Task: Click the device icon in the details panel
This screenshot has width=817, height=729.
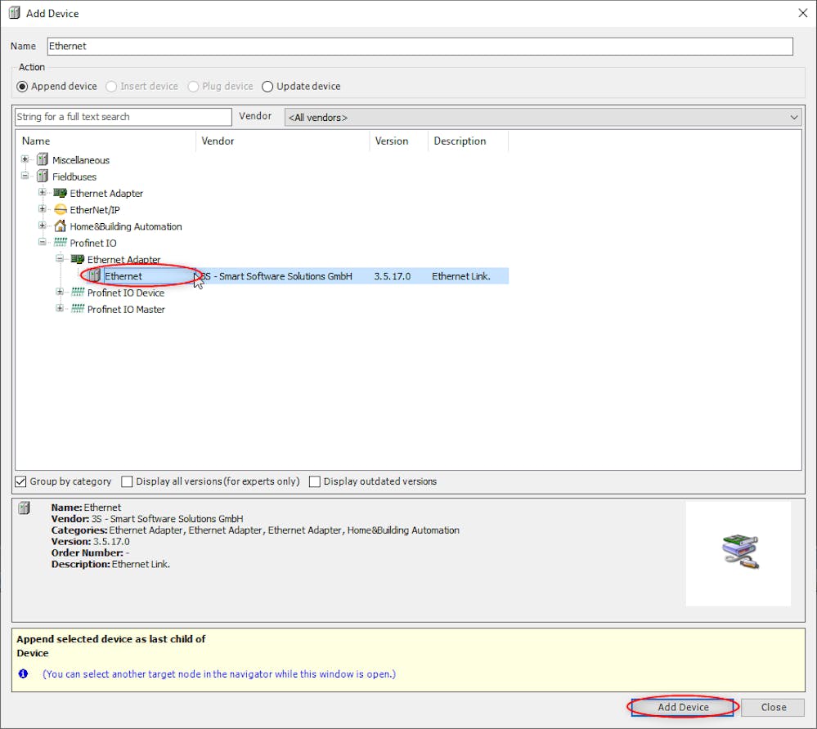Action: pos(24,508)
